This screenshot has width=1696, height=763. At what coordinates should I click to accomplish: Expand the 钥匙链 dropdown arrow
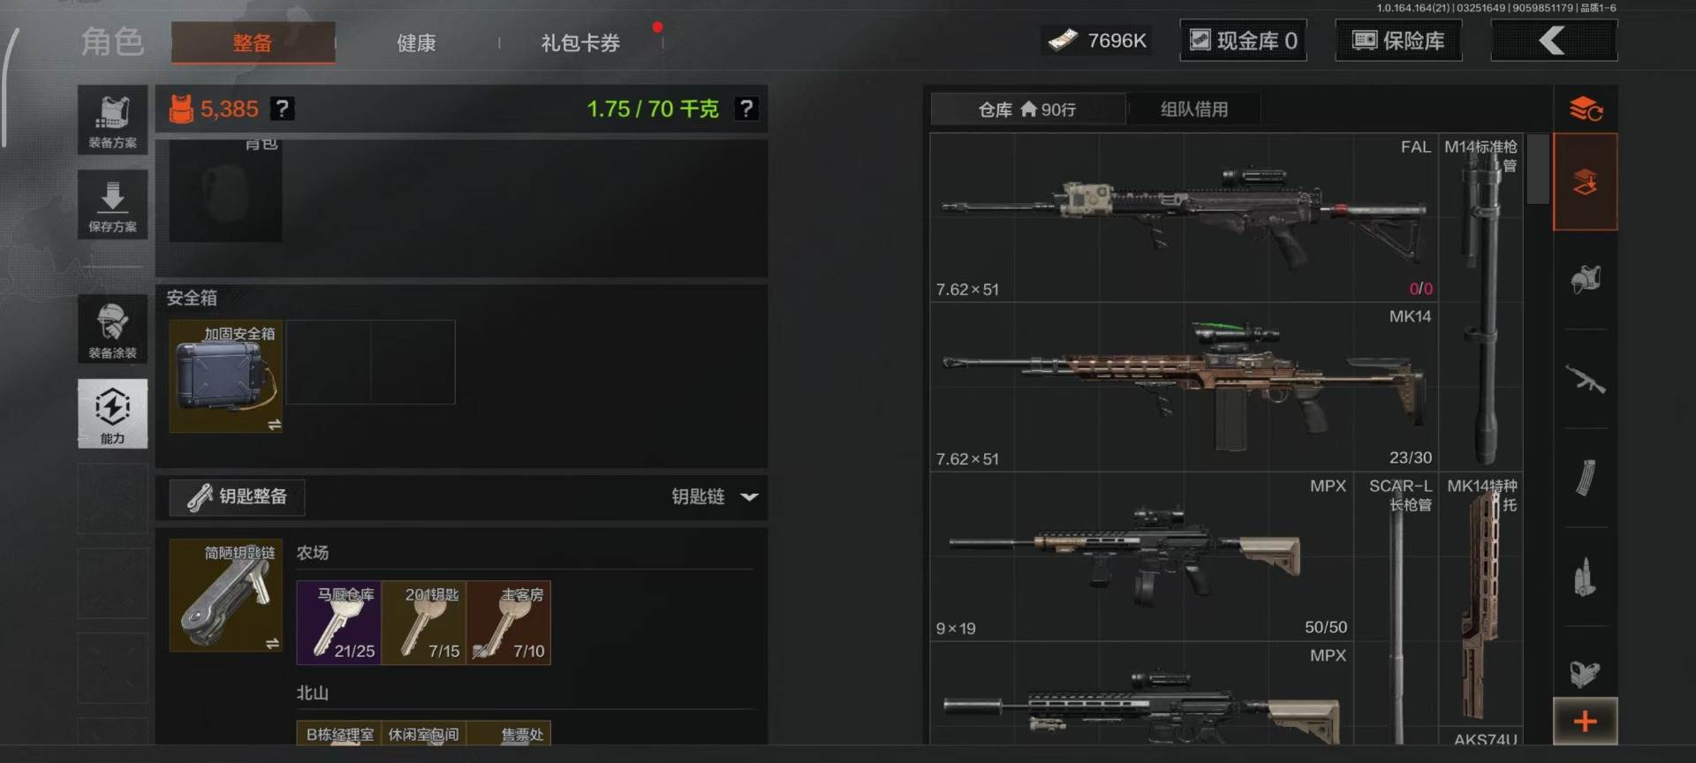click(749, 497)
